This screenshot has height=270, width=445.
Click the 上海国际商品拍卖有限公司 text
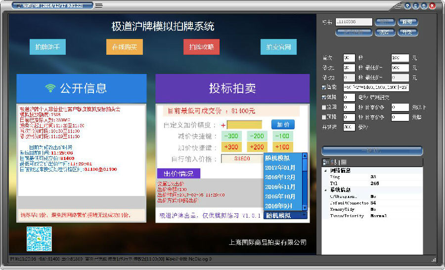coord(267,242)
